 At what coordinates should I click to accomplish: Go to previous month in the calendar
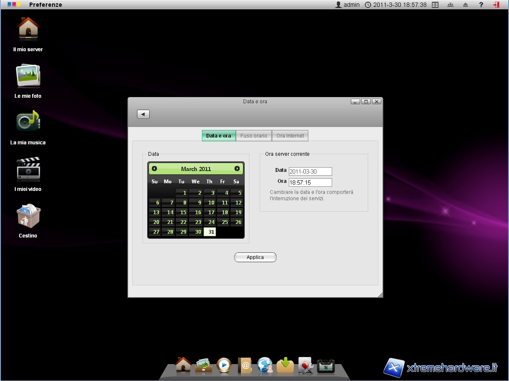pyautogui.click(x=154, y=168)
